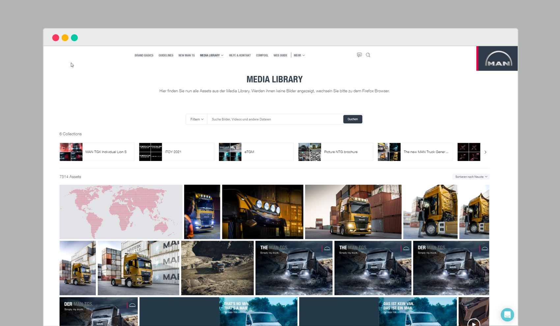This screenshot has height=326, width=560.
Task: Open Hilfe & Kontakt page
Action: [x=240, y=55]
